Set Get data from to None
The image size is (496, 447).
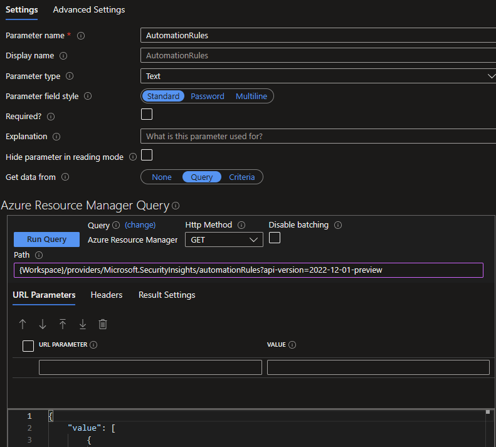pos(162,177)
